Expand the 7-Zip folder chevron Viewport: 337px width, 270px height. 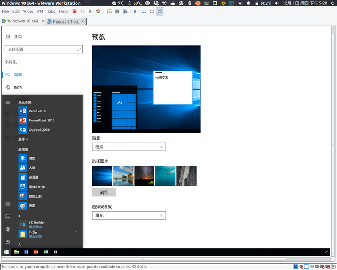pyautogui.click(x=76, y=232)
